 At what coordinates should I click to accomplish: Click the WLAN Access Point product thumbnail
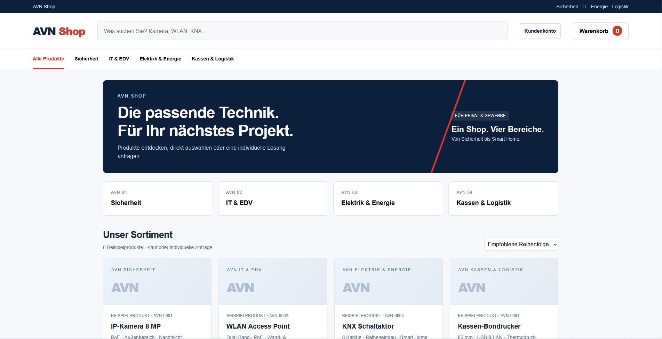[273, 281]
